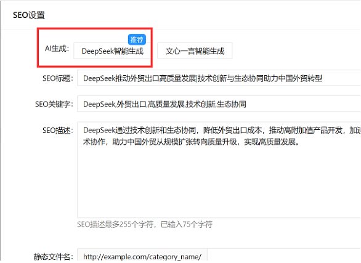361x263 pixels.
Task: Place cursor after 中国外贸转型 in the SEO title
Action: coord(322,78)
